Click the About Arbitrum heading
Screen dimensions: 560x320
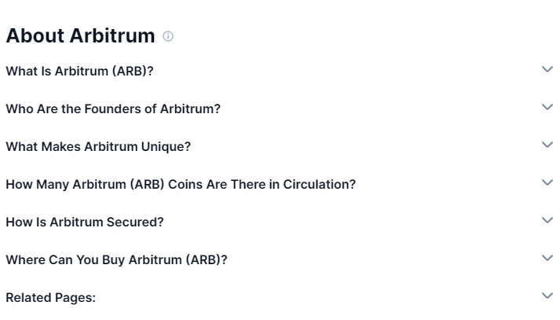[x=80, y=36]
